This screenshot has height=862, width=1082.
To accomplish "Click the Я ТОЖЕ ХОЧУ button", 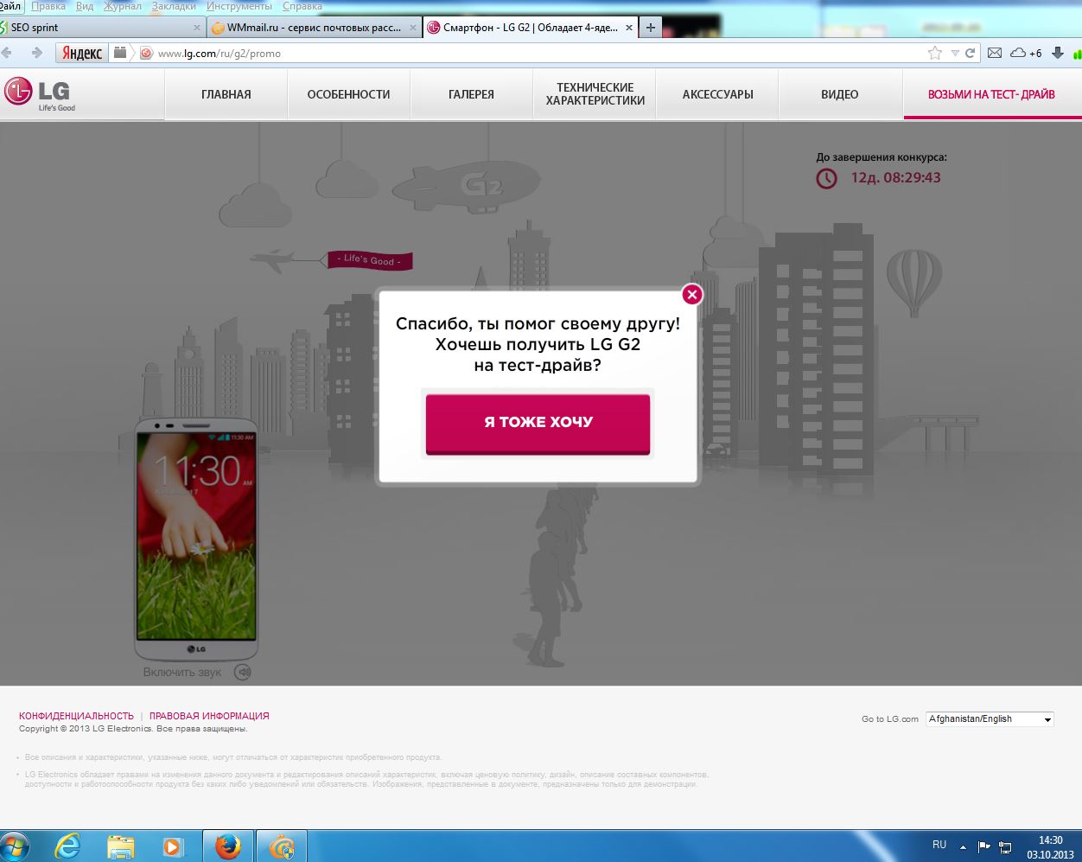I will (x=538, y=423).
